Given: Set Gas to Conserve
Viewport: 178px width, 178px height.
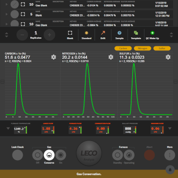Looking at the screenshot, I should tap(49, 155).
